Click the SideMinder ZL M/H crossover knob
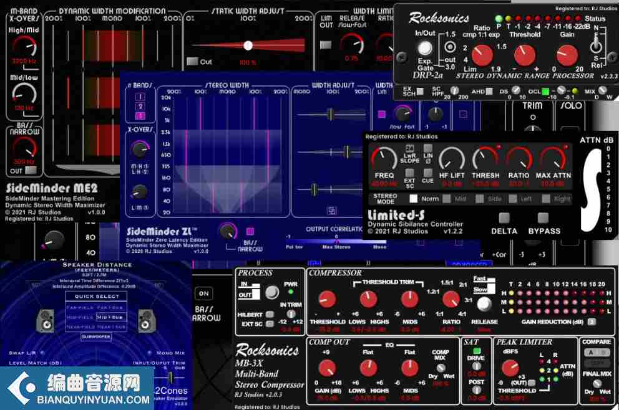619x410 pixels. click(x=139, y=150)
